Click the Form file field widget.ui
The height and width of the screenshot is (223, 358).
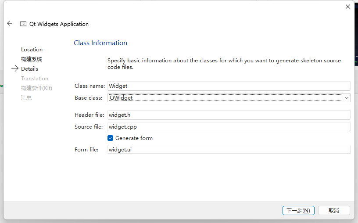(x=229, y=150)
